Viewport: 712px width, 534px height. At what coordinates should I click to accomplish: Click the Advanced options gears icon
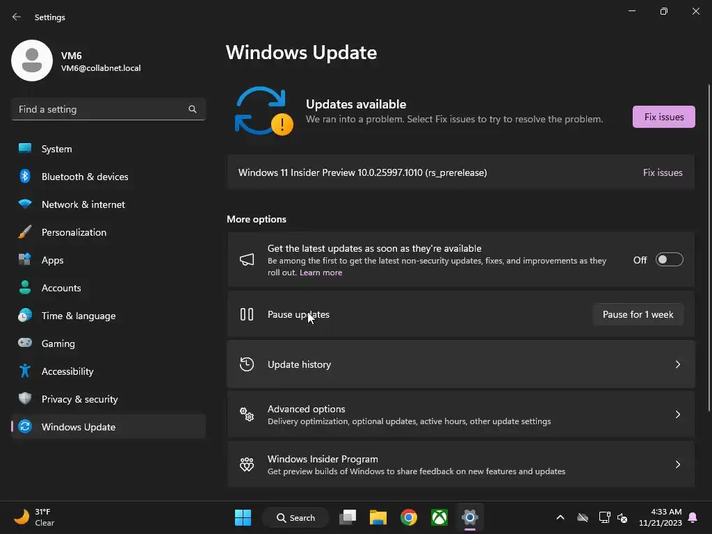pyautogui.click(x=247, y=414)
